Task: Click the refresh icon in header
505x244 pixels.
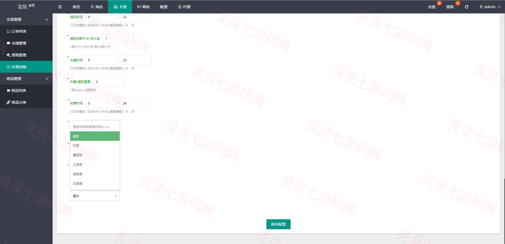Action: pos(466,7)
